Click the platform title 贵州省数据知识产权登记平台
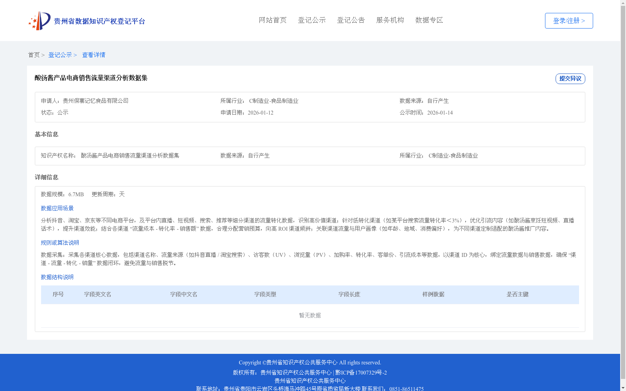 coord(99,21)
